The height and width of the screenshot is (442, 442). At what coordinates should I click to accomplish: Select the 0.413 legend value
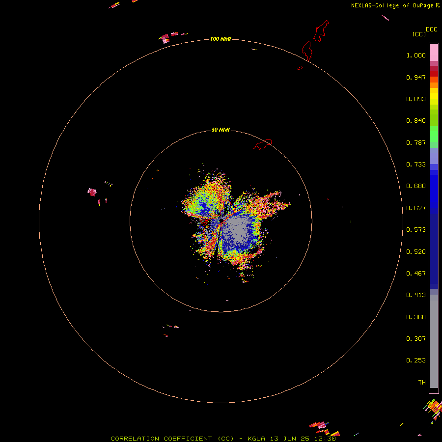416,295
